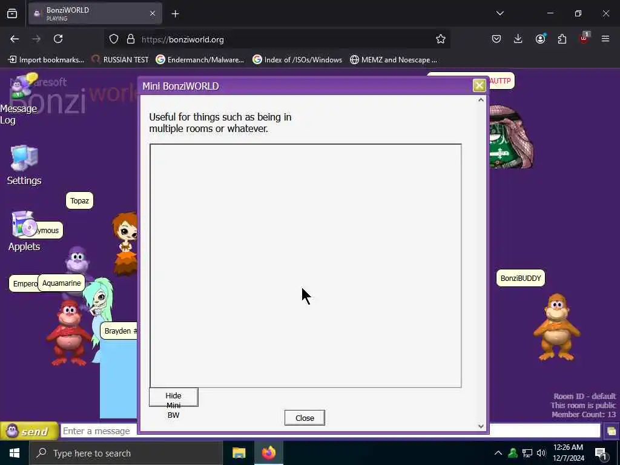Click the Brayden name tag
This screenshot has width=620, height=465.
(x=119, y=331)
